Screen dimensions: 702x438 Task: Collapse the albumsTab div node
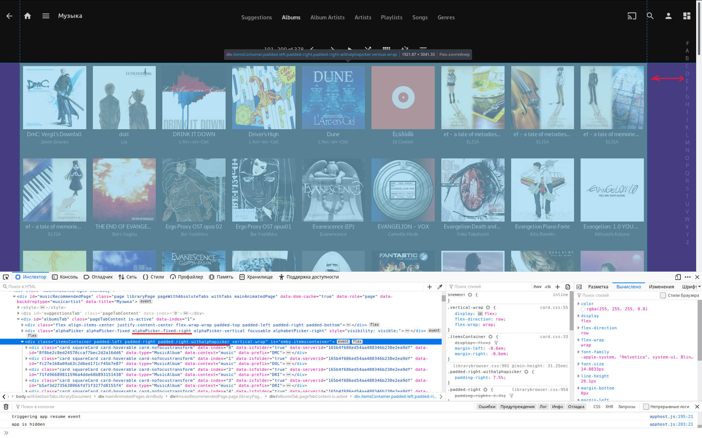[18, 319]
